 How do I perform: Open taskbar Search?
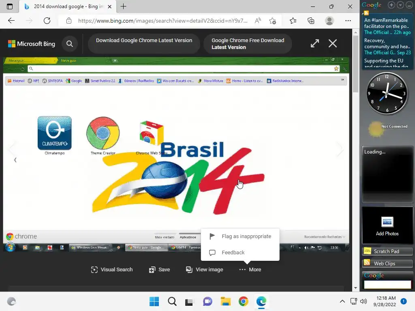pos(172,301)
